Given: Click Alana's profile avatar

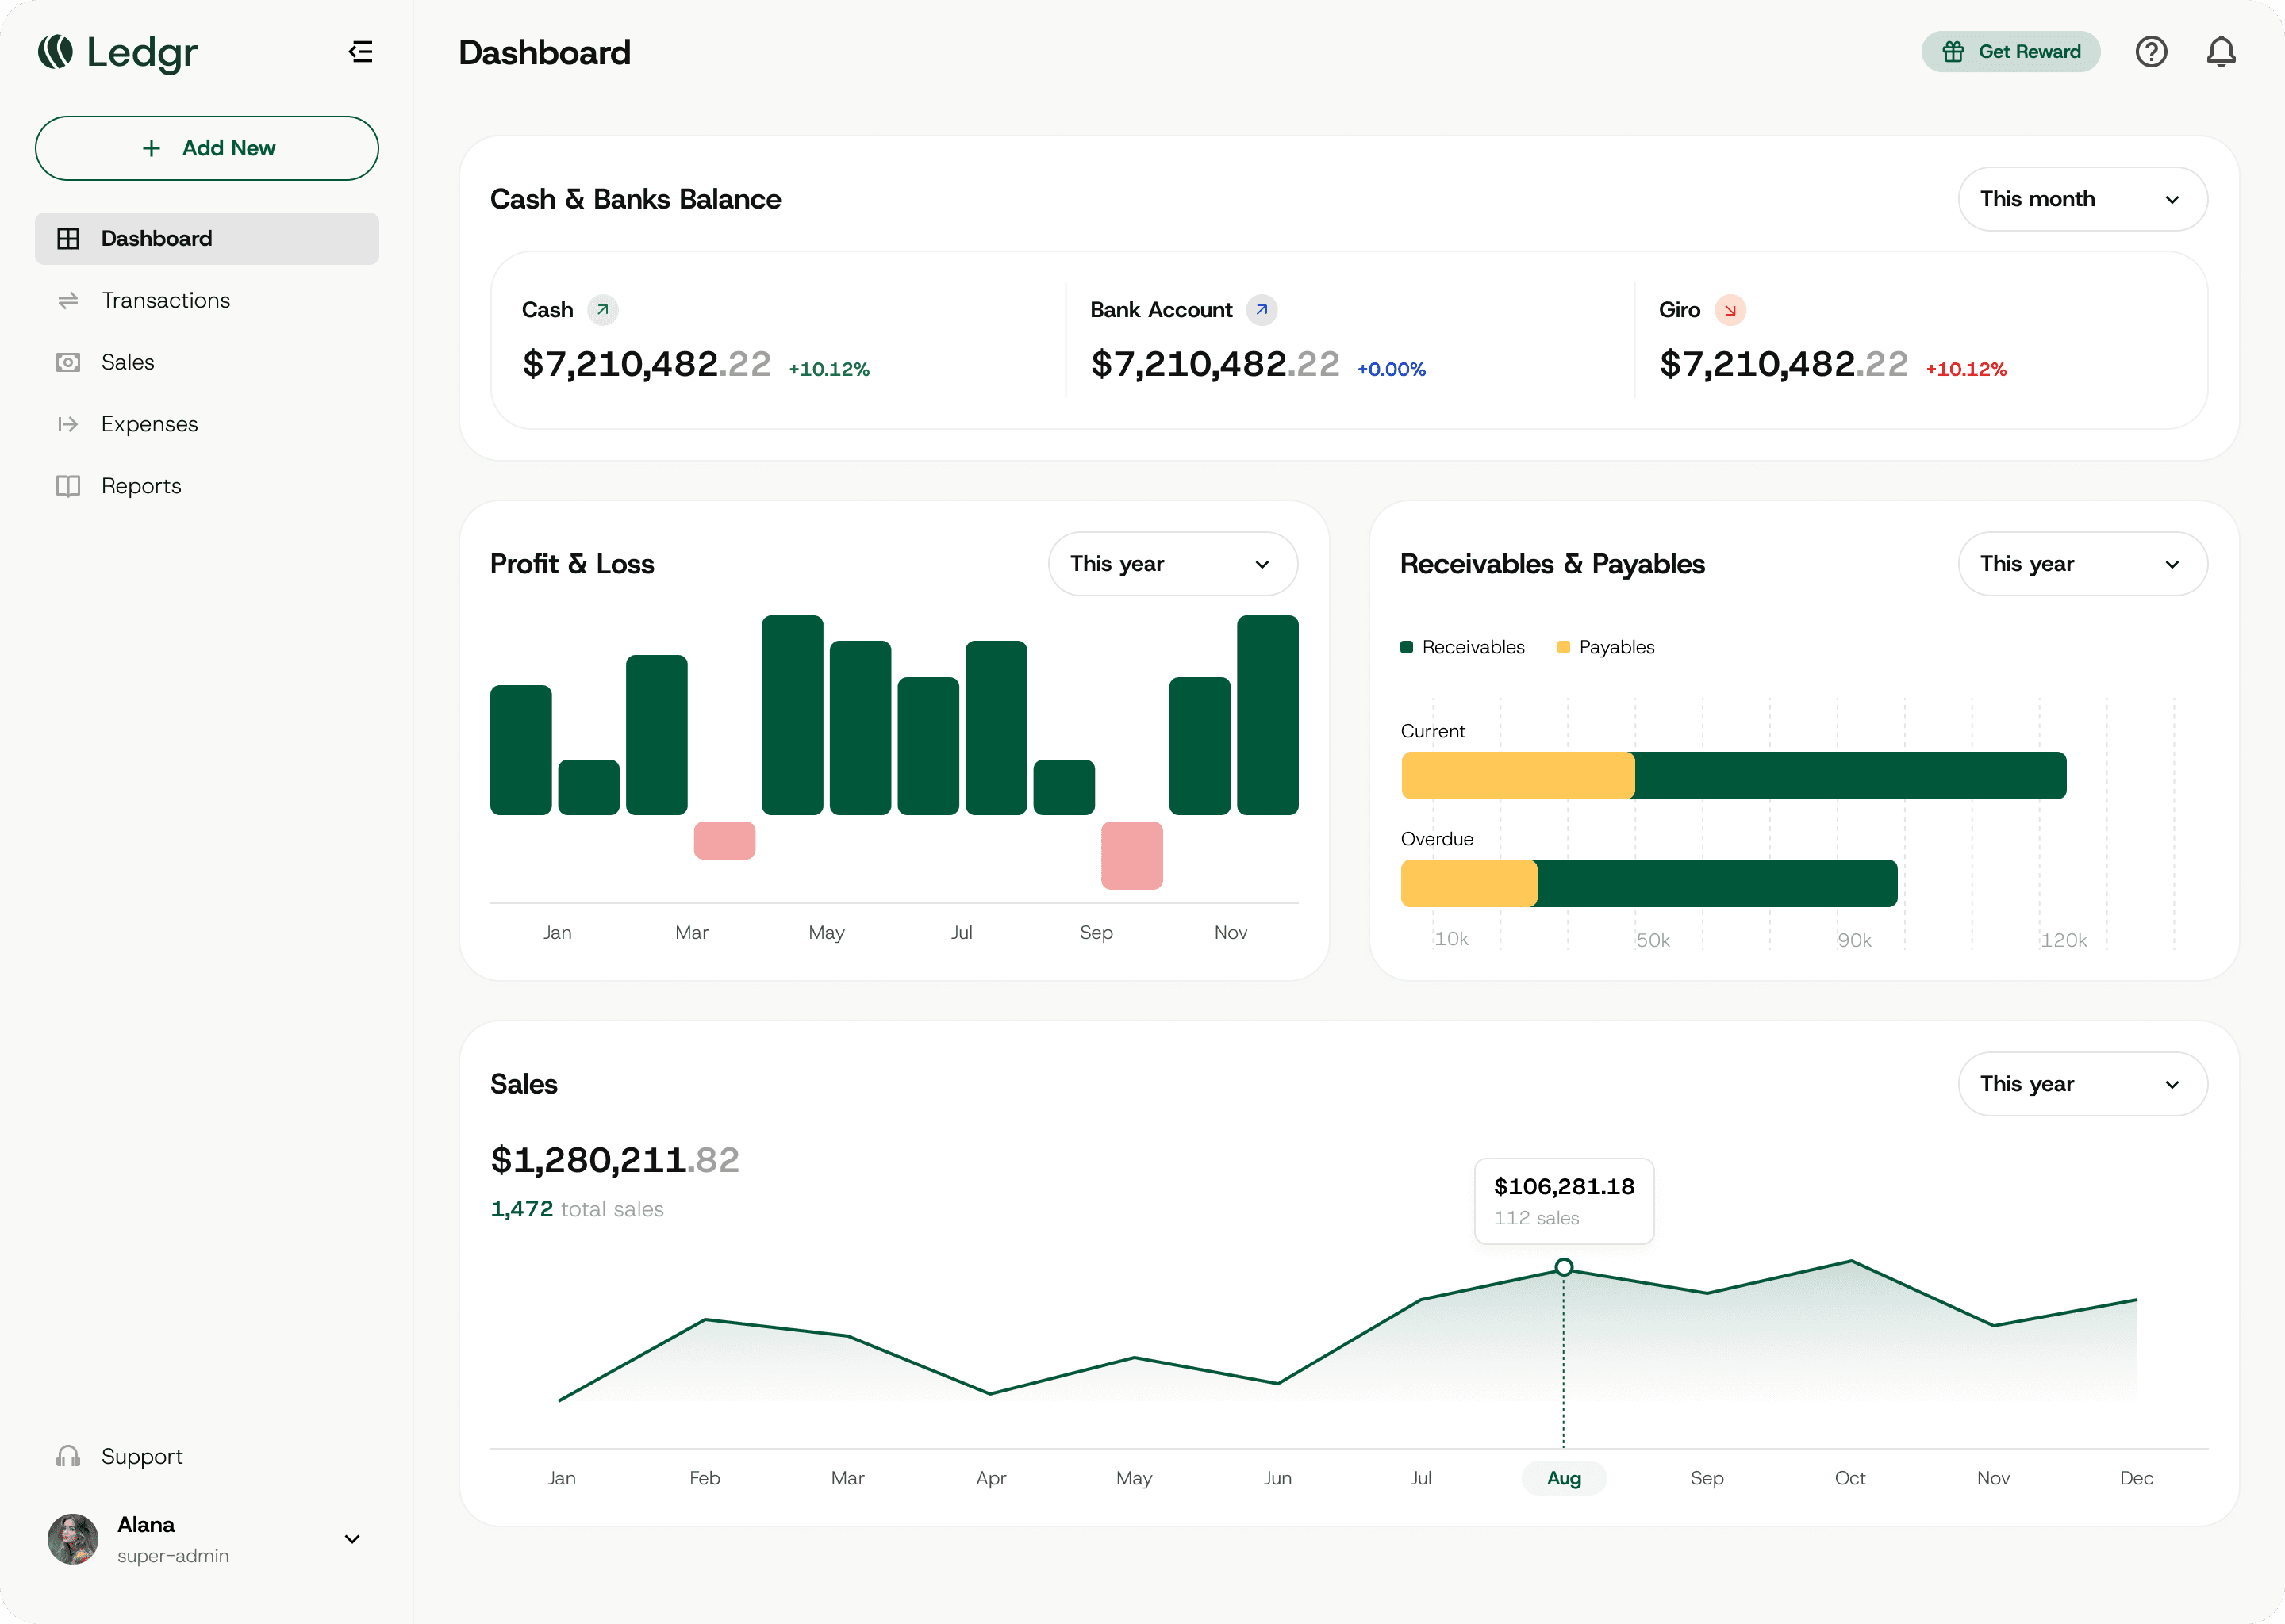Looking at the screenshot, I should click(x=73, y=1539).
